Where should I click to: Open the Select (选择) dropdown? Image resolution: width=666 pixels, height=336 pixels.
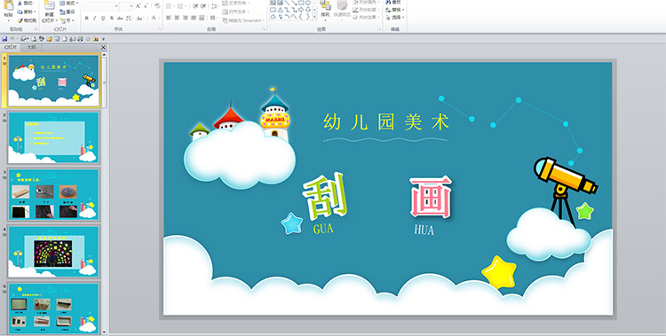(395, 18)
